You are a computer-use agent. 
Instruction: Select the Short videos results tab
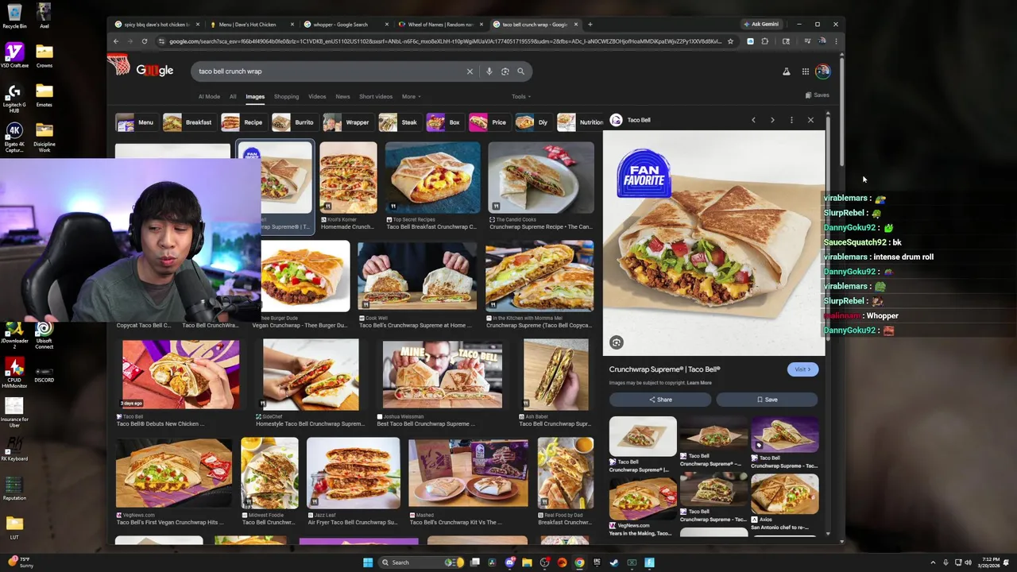pos(376,97)
